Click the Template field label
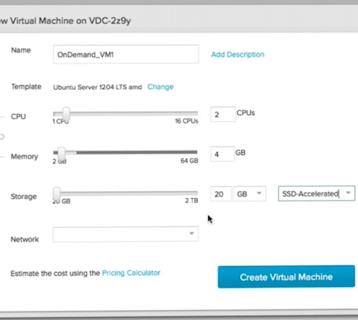 [26, 87]
